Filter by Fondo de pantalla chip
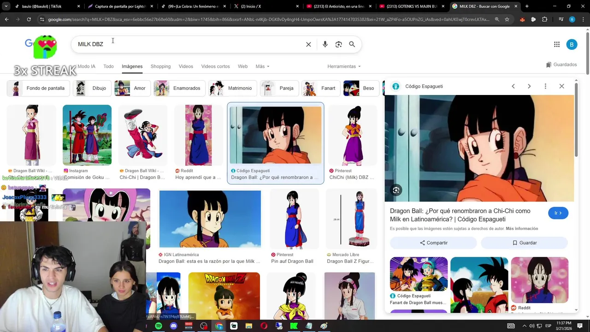The height and width of the screenshot is (332, 590). 39,88
